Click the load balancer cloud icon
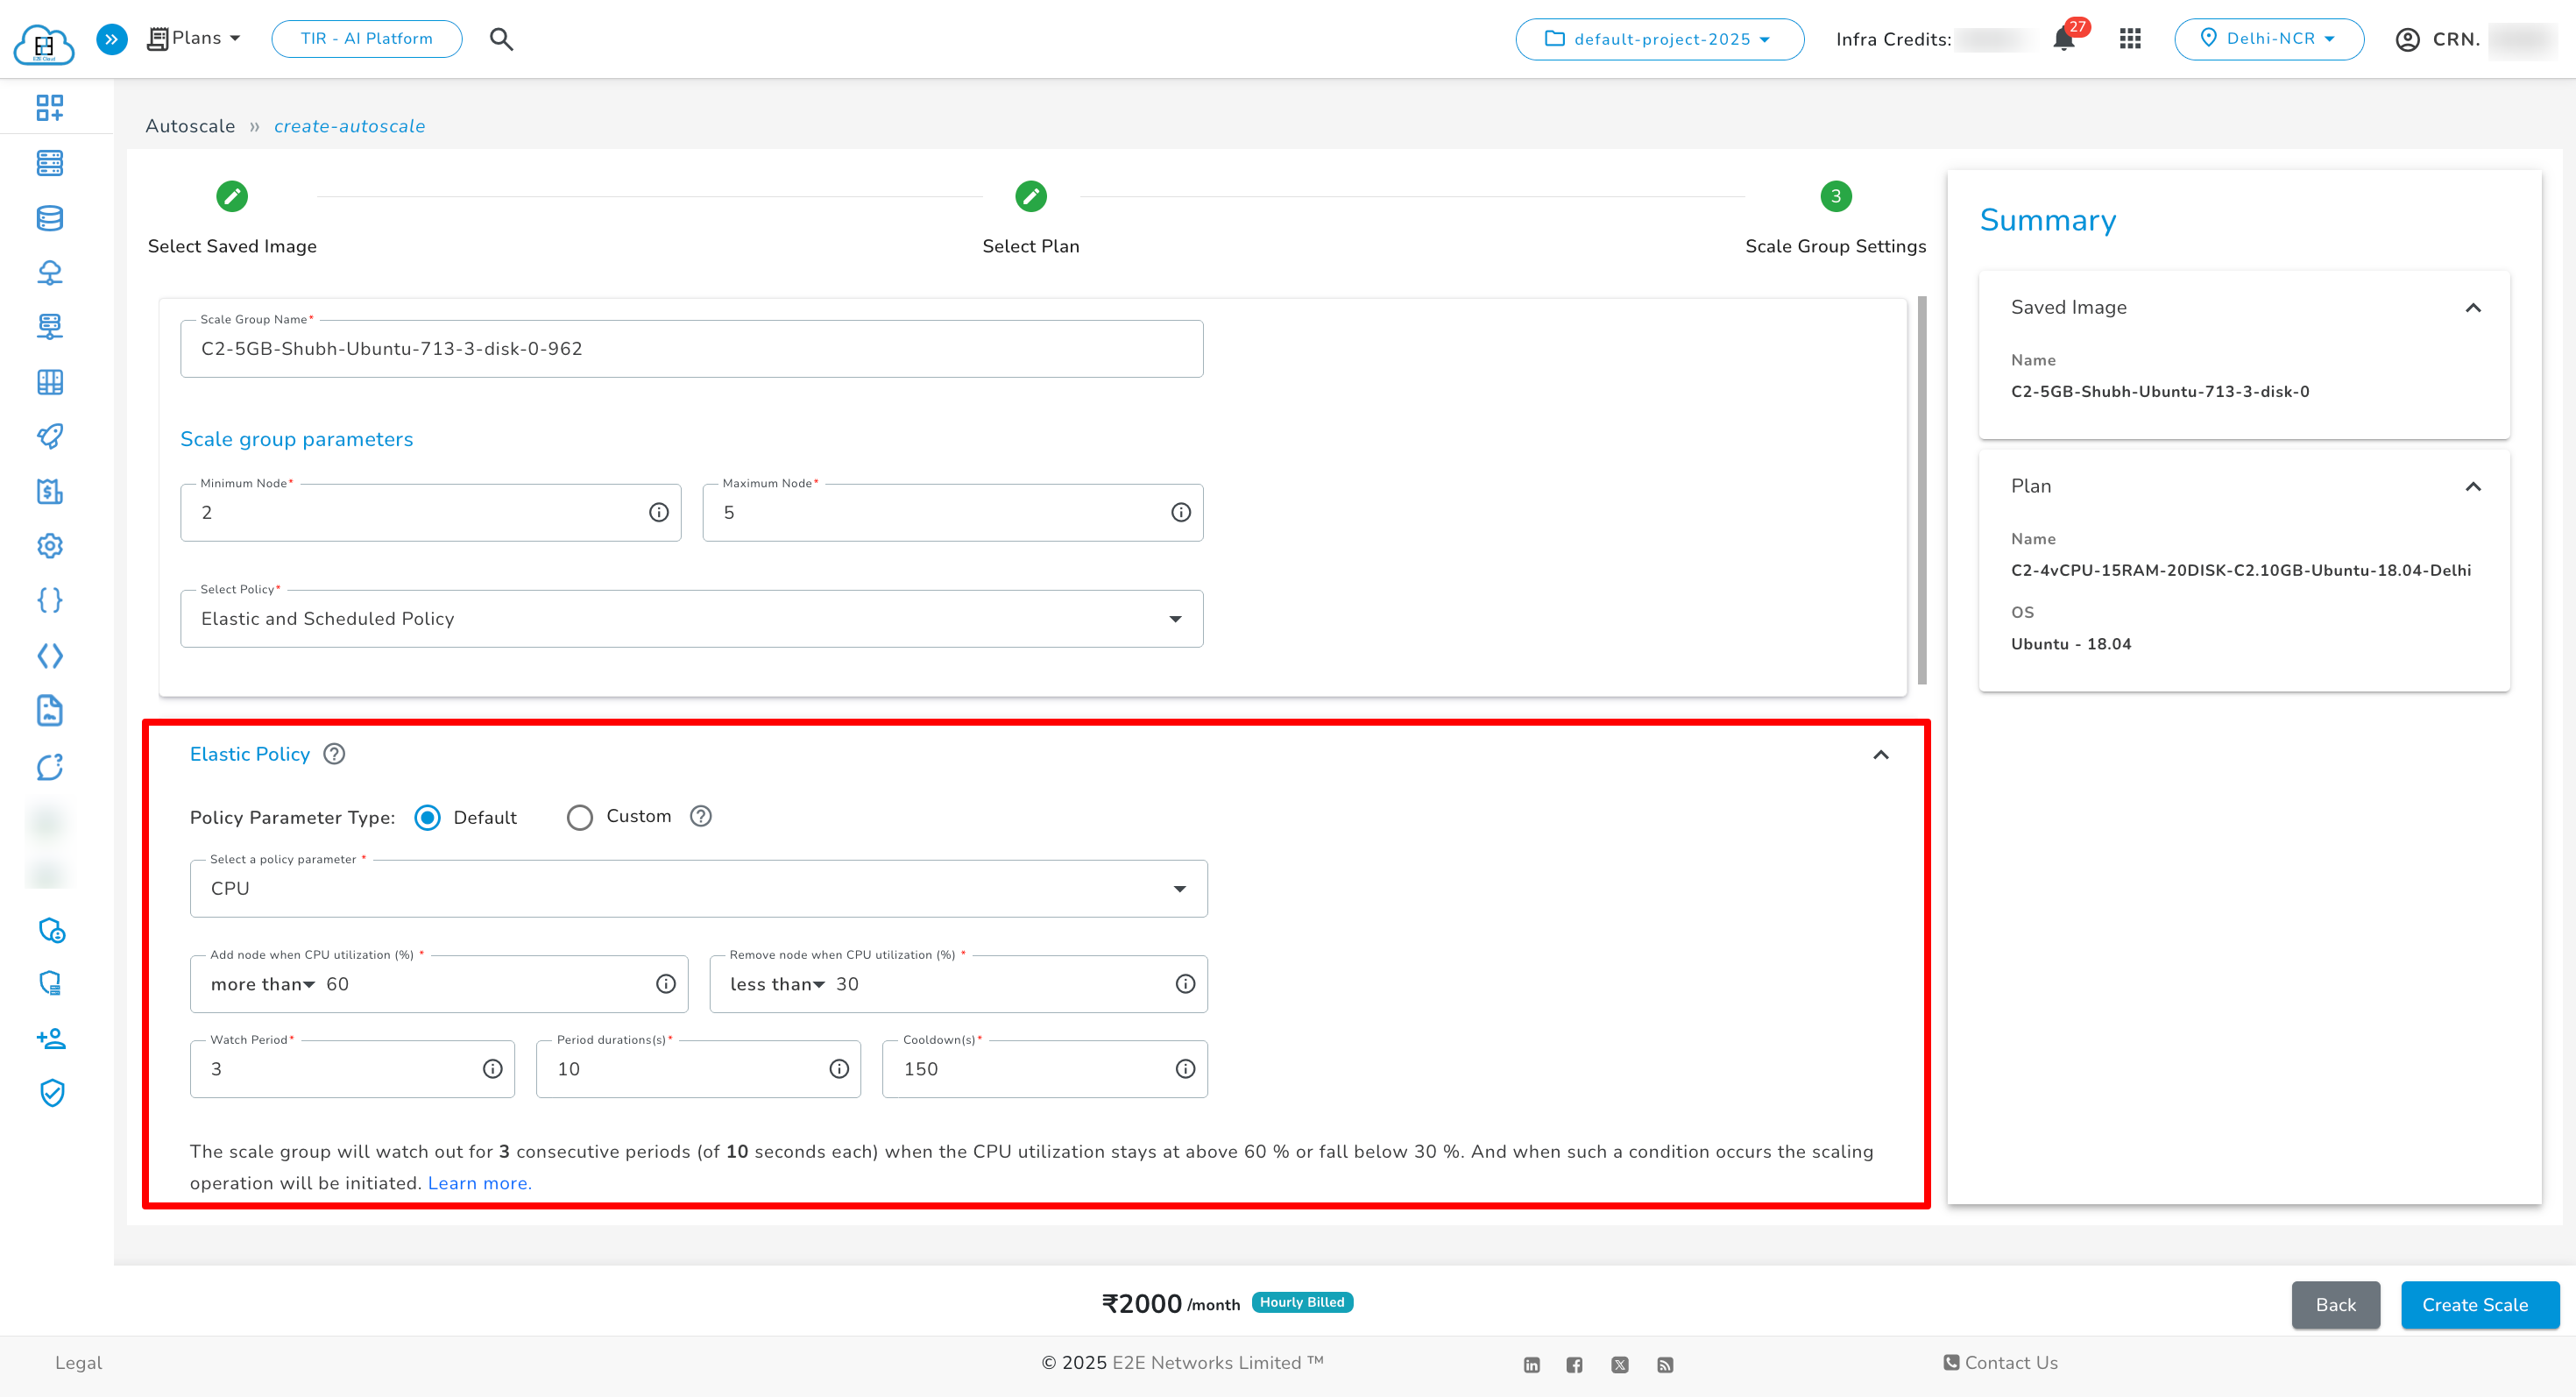Image resolution: width=2576 pixels, height=1397 pixels. click(x=49, y=272)
